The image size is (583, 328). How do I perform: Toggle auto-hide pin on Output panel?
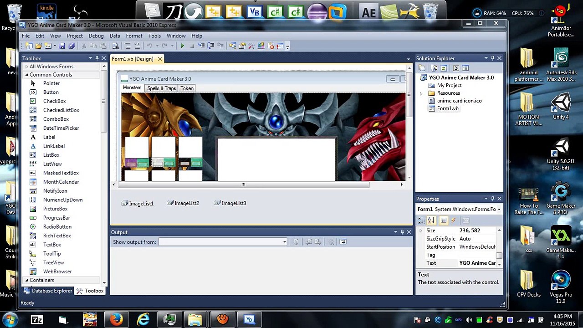point(402,232)
